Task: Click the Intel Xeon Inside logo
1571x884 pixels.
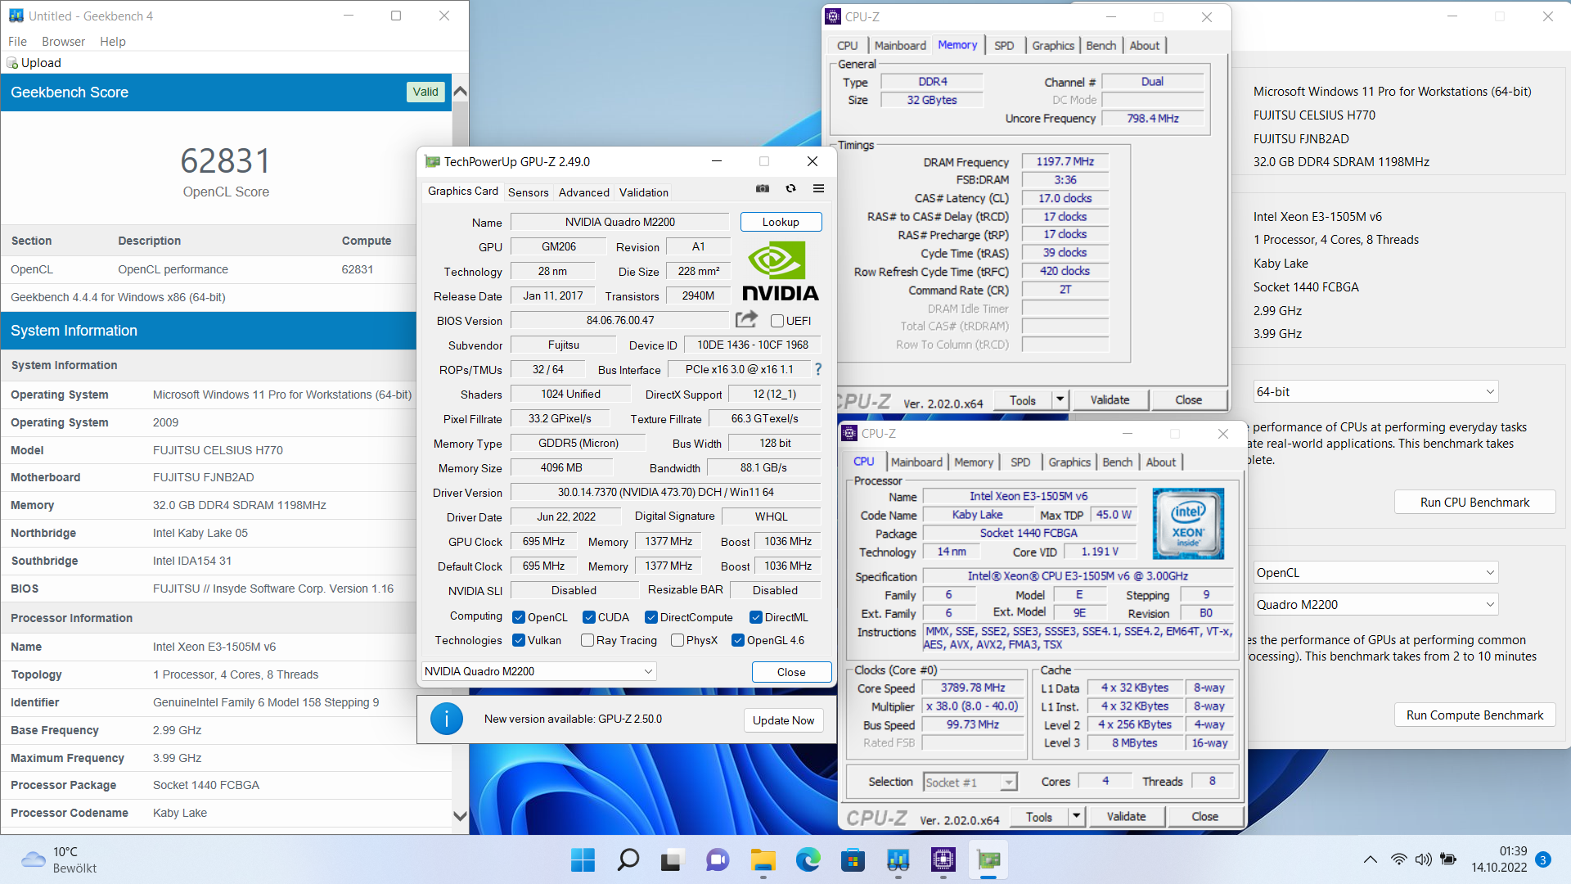Action: coord(1187,524)
